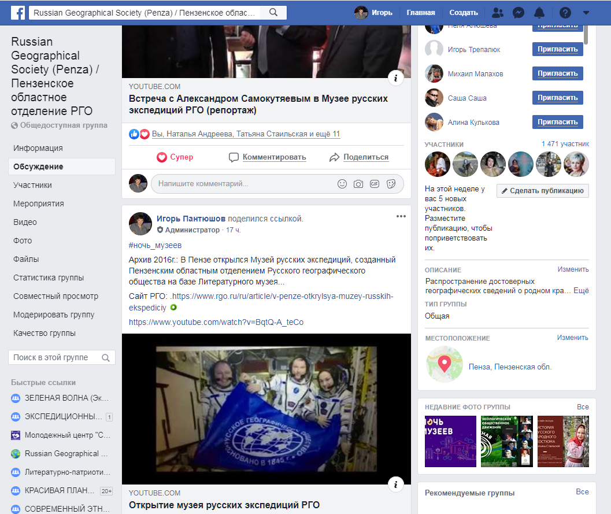Click Создать in top bar
The height and width of the screenshot is (514, 611).
(464, 13)
